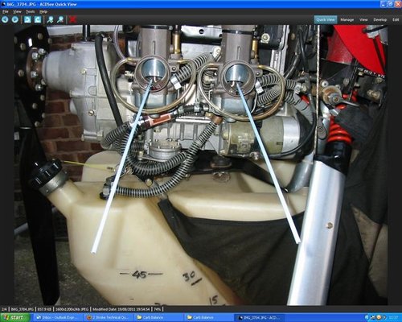Open the View menu in the menu bar
The height and width of the screenshot is (322, 402).
pos(17,12)
